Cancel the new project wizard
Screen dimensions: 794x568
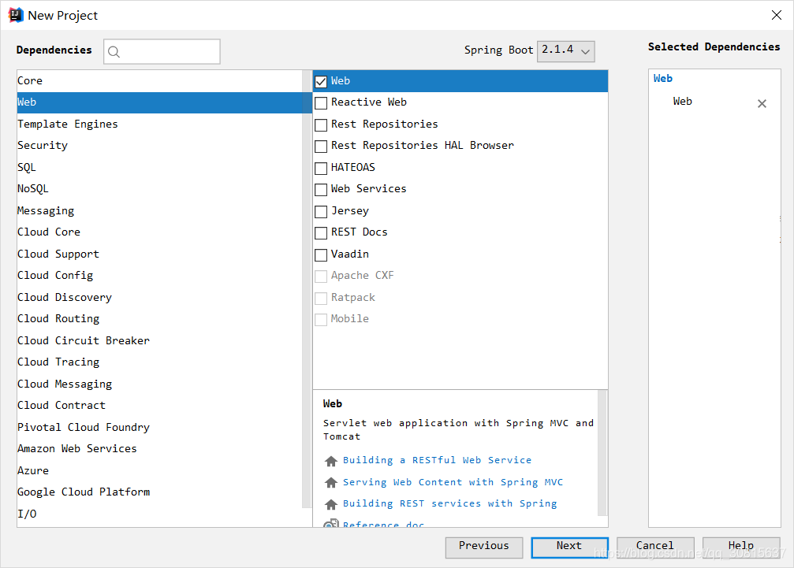point(655,548)
